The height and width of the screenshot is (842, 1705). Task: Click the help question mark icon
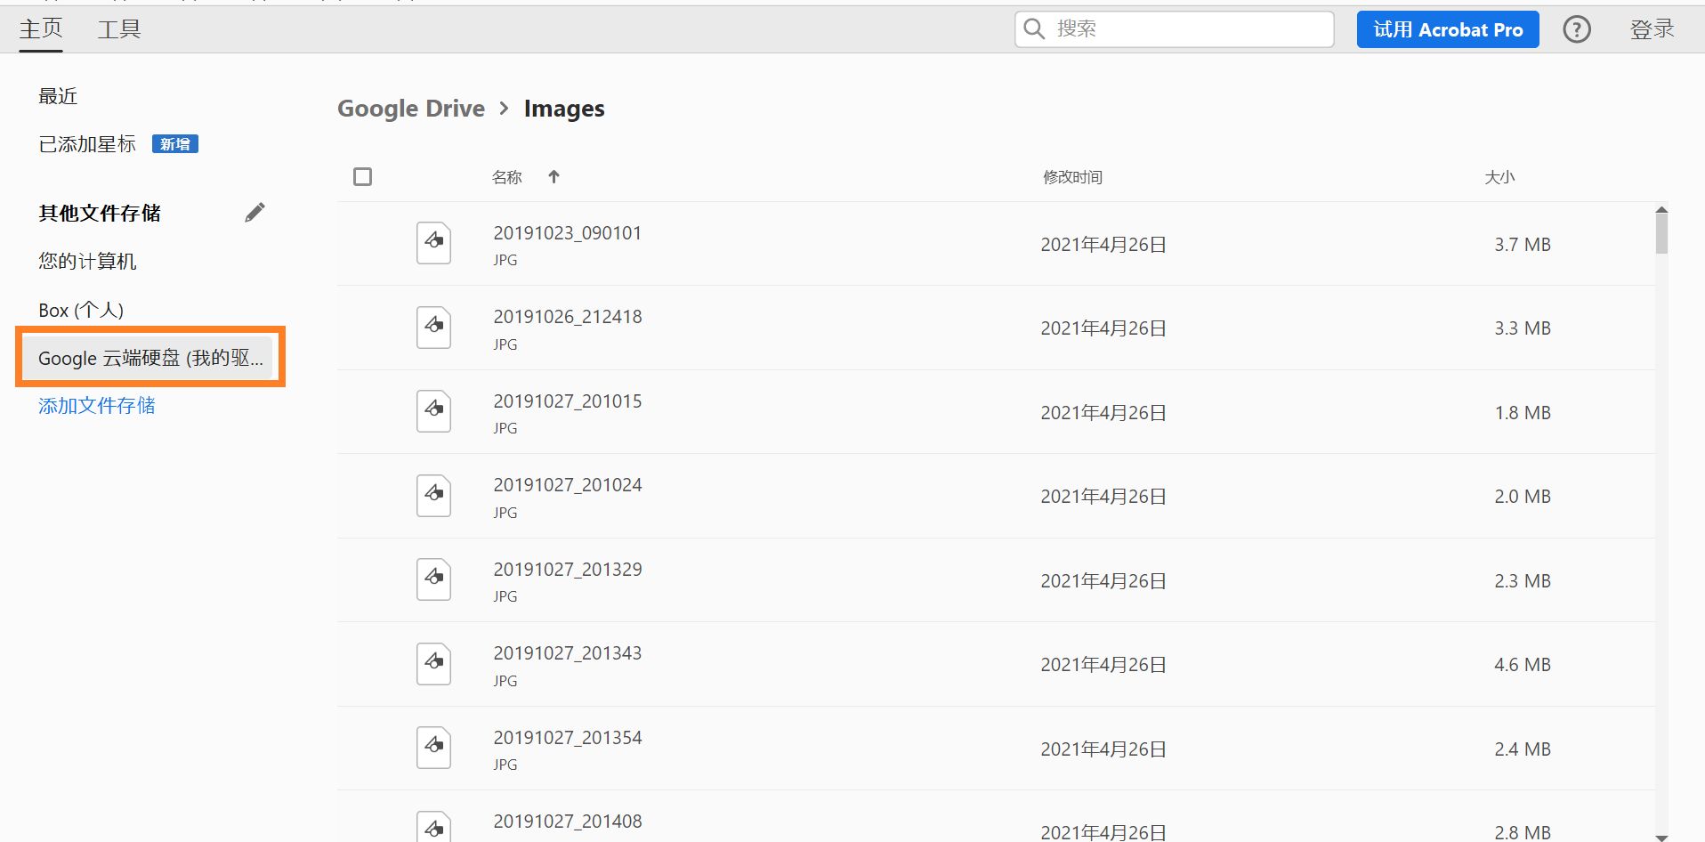(1577, 29)
